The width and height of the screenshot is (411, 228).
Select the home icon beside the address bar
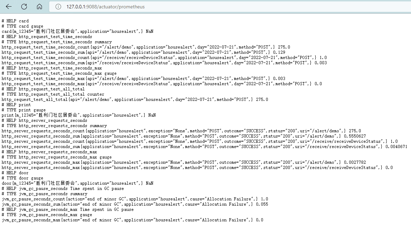point(39,6)
